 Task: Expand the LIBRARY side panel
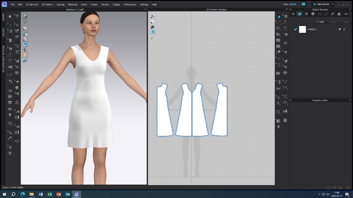coord(3,17)
